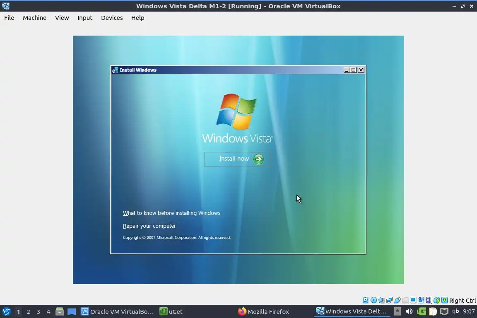Maximize the Install Windows dialog
The height and width of the screenshot is (318, 477).
[354, 70]
